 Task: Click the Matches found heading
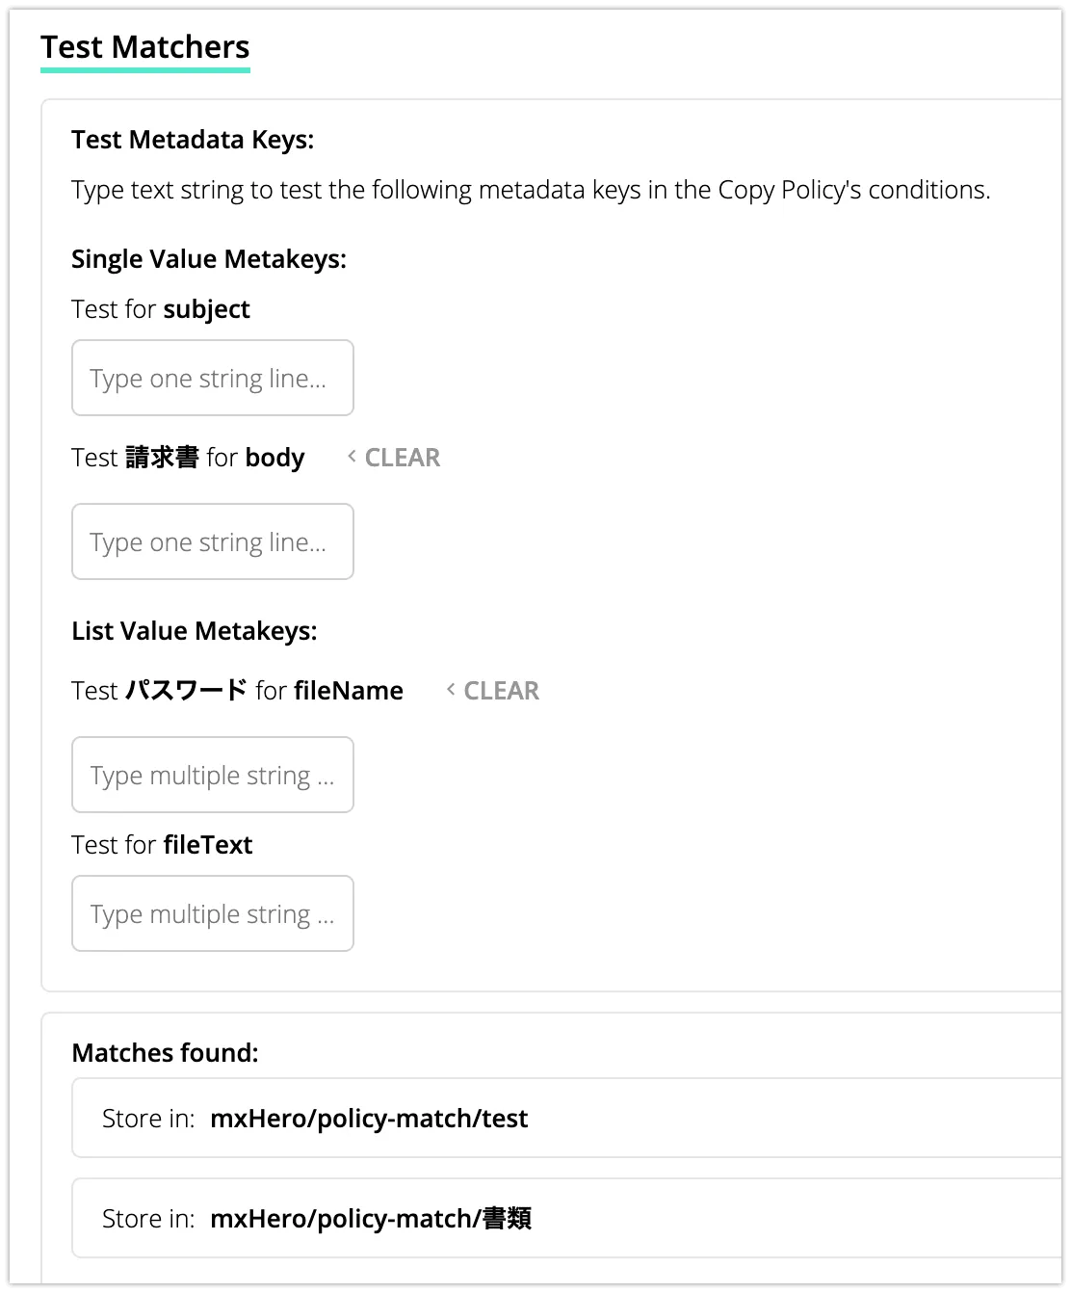coord(165,1053)
